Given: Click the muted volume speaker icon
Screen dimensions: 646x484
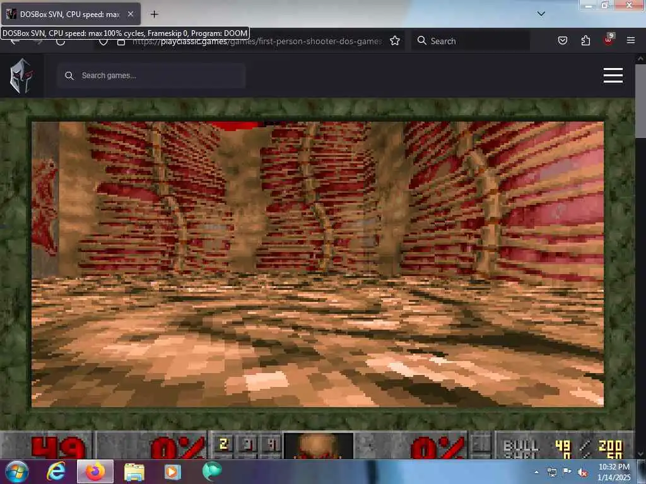Looking at the screenshot, I should coord(582,473).
